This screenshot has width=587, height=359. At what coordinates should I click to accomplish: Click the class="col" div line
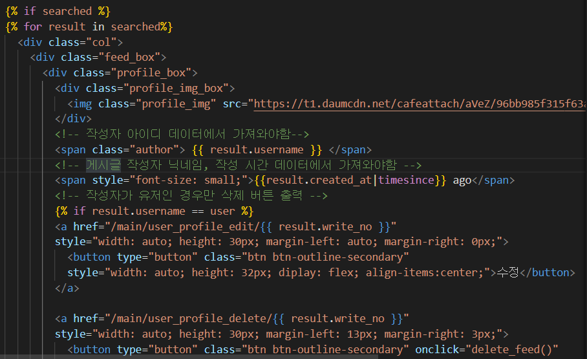[x=70, y=42]
